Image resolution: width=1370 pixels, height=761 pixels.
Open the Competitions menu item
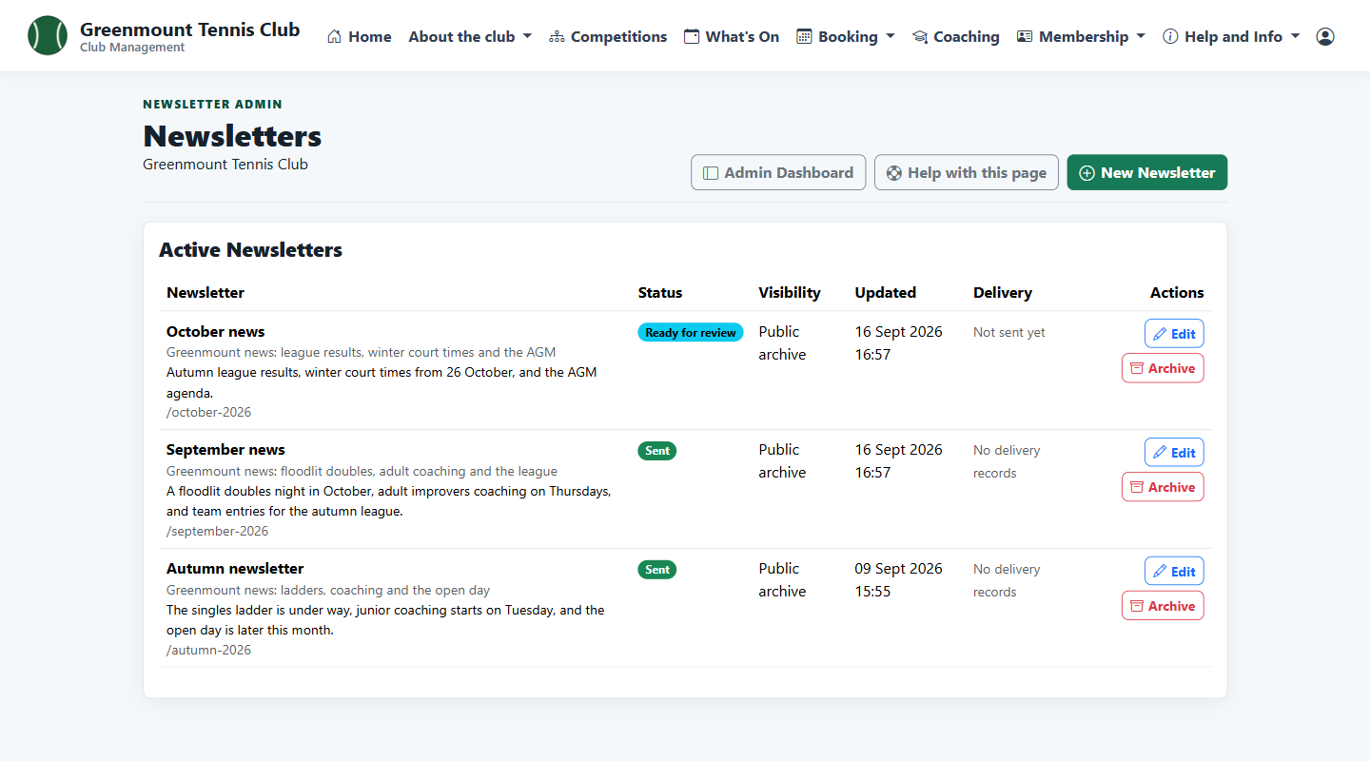pyautogui.click(x=608, y=37)
